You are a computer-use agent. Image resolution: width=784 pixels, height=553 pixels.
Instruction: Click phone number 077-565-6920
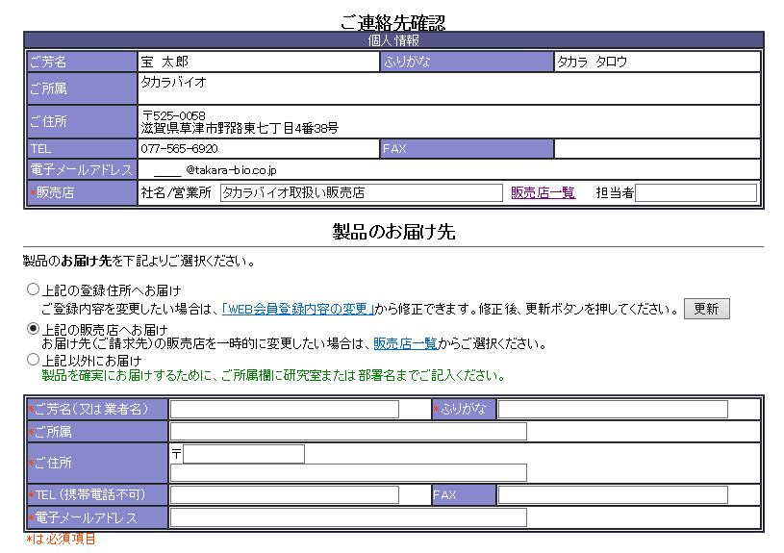tap(179, 148)
